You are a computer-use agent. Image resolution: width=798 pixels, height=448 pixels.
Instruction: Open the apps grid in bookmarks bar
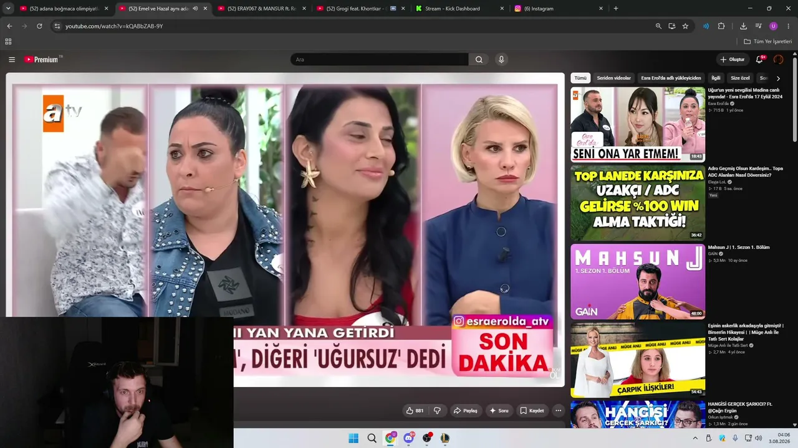[8, 42]
